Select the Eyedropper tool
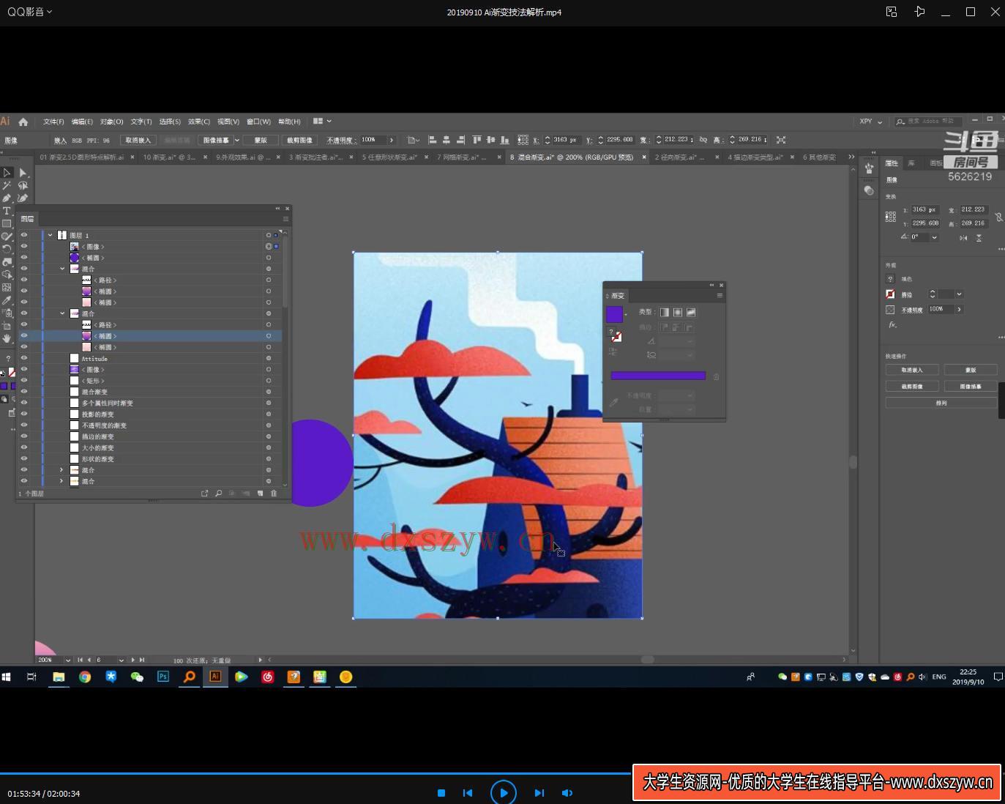 [7, 299]
